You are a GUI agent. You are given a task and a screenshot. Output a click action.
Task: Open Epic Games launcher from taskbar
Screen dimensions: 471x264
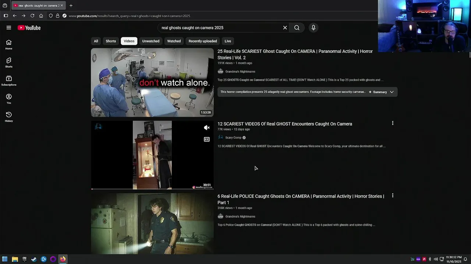pyautogui.click(x=24, y=259)
